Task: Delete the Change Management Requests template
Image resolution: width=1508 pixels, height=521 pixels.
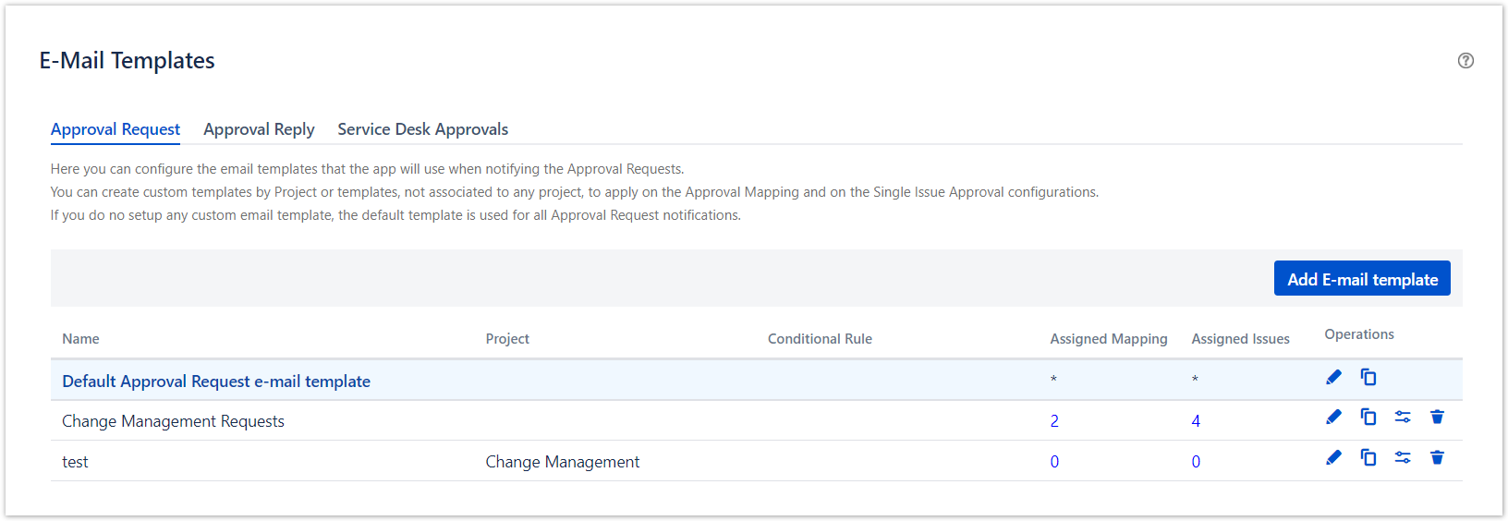Action: click(1437, 418)
